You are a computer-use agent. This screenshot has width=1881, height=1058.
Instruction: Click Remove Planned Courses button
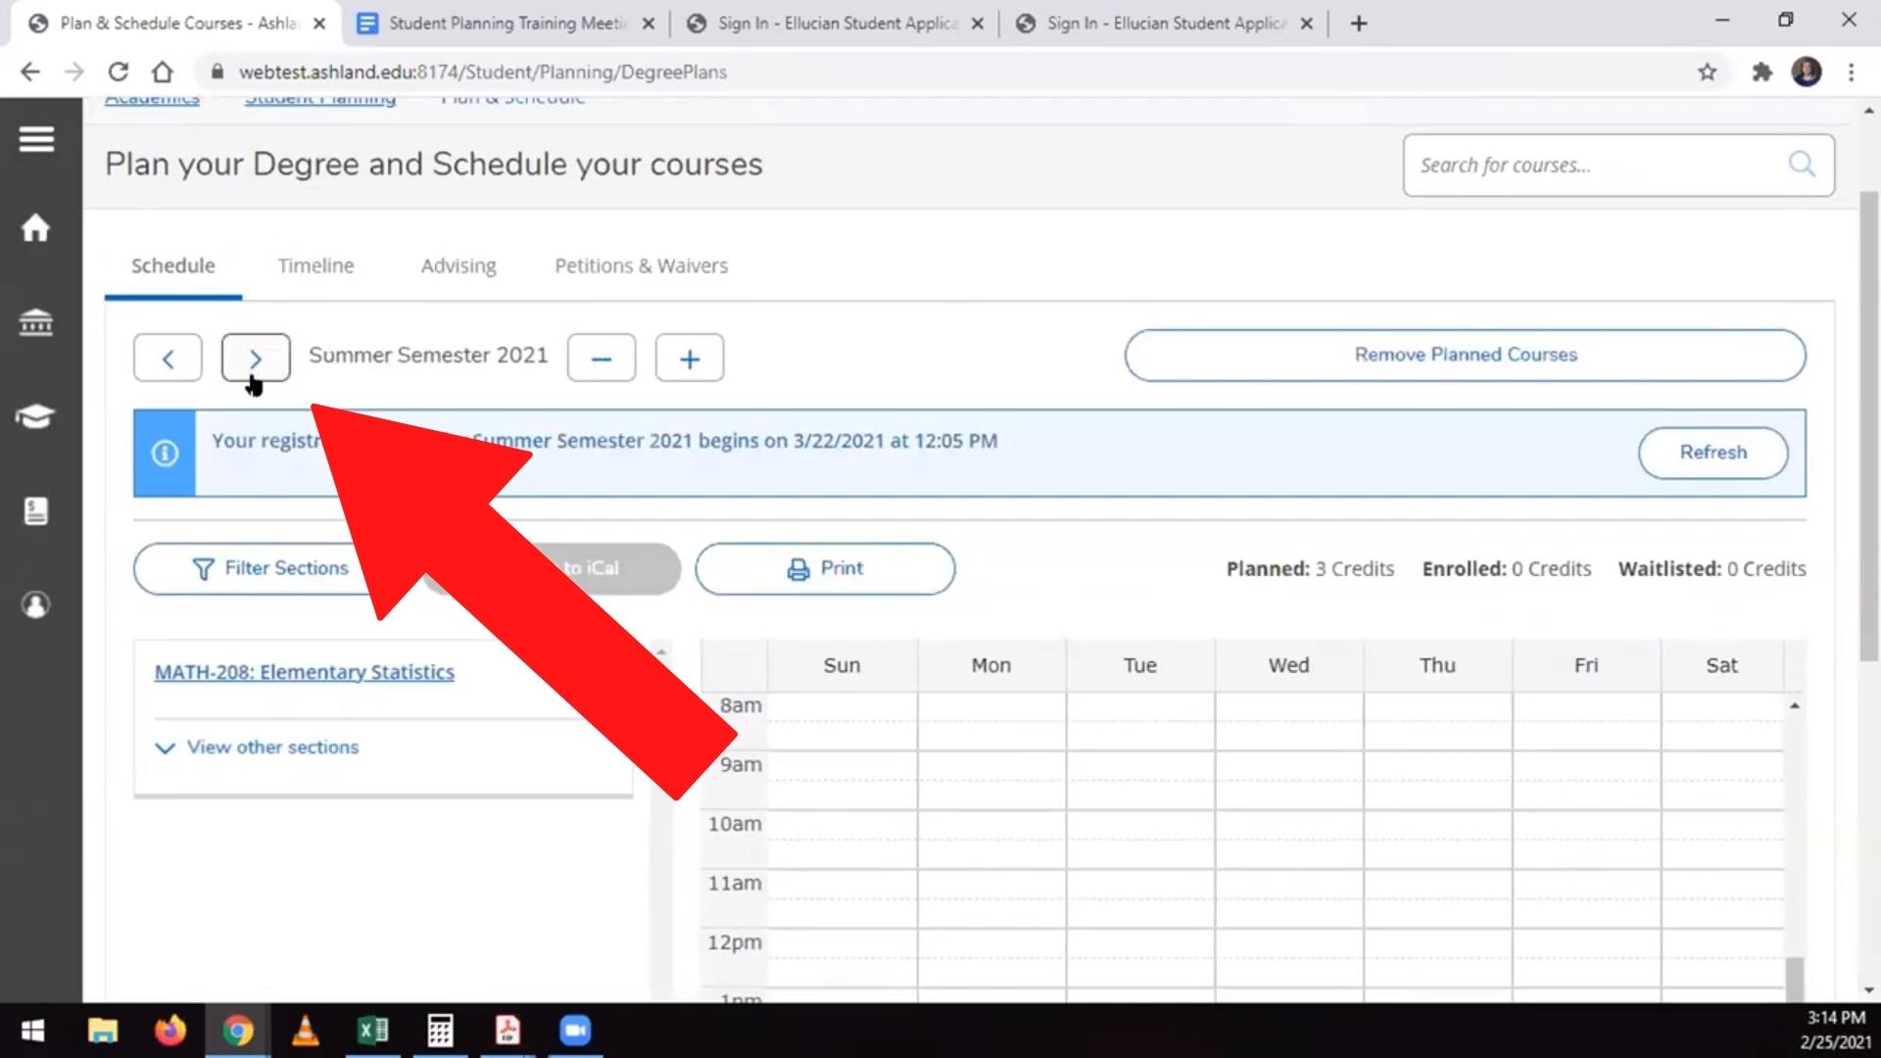[1465, 355]
